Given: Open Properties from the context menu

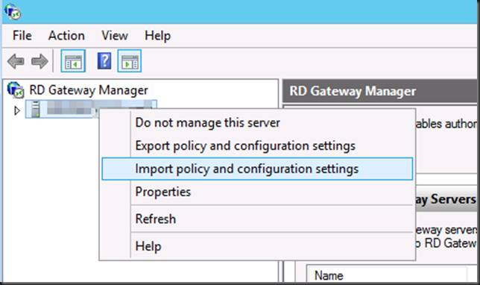Looking at the screenshot, I should (x=257, y=192).
